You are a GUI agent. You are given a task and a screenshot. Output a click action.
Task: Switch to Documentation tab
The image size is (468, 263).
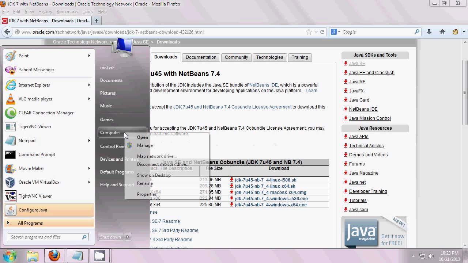click(201, 57)
